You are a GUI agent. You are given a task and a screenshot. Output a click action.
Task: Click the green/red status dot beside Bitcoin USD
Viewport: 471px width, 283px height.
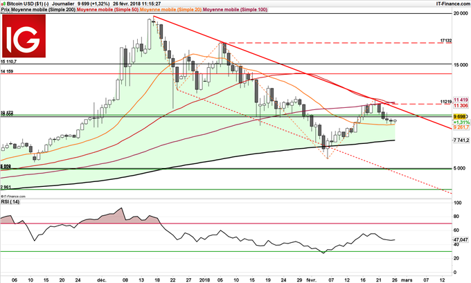[x=3, y=4]
